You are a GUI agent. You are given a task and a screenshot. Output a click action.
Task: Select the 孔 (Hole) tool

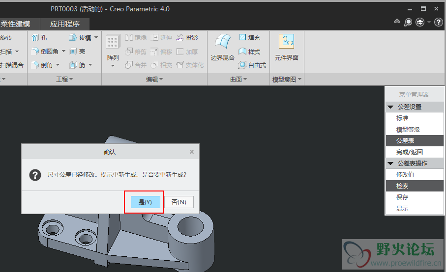tap(39, 38)
